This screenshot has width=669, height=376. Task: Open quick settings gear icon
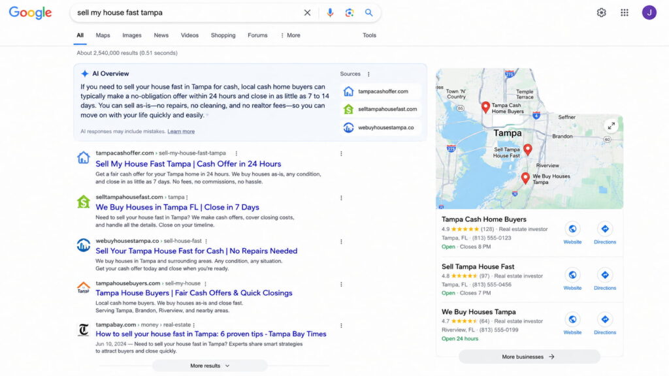[x=601, y=13]
